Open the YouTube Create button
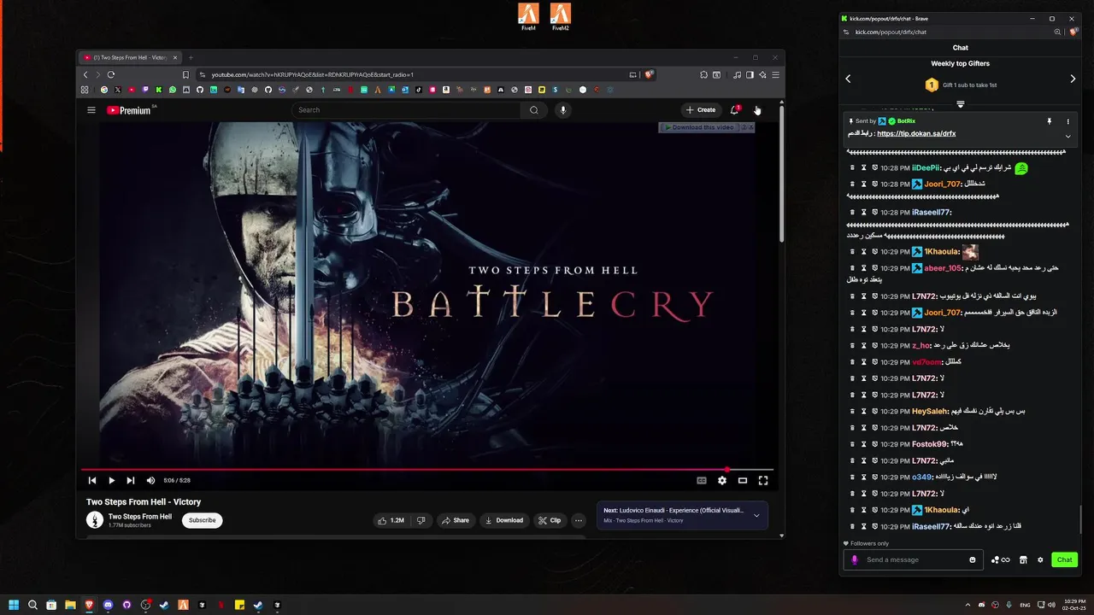1094x615 pixels. pyautogui.click(x=700, y=110)
